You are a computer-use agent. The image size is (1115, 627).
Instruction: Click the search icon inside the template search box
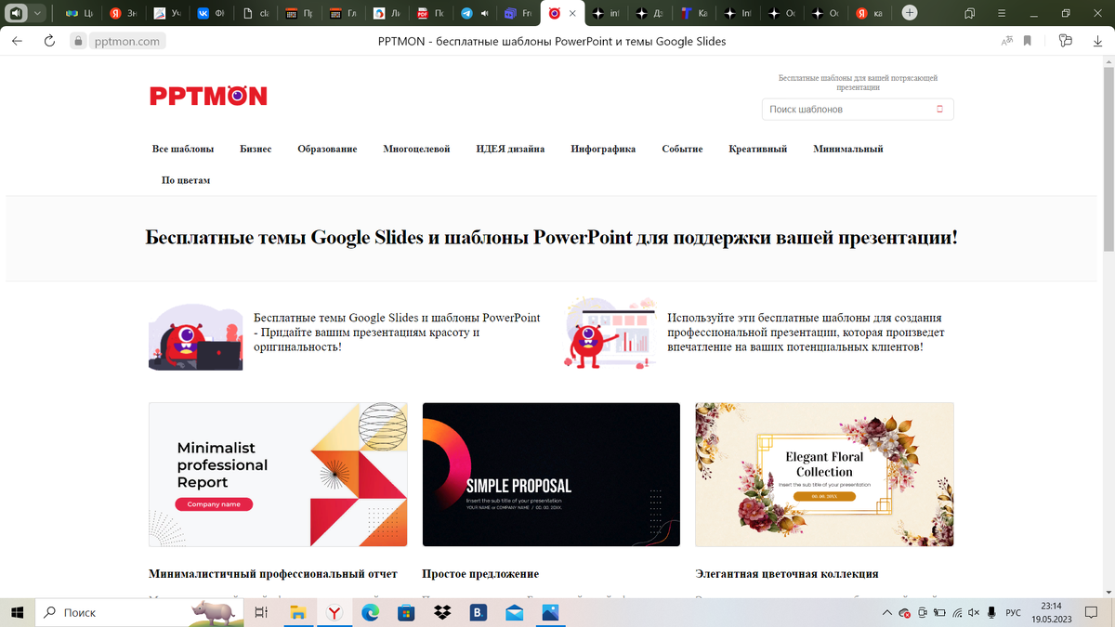[939, 110]
